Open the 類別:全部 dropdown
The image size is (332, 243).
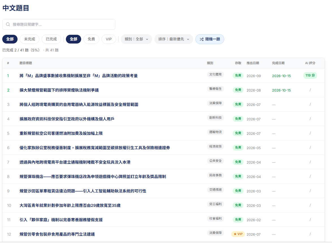(x=136, y=39)
